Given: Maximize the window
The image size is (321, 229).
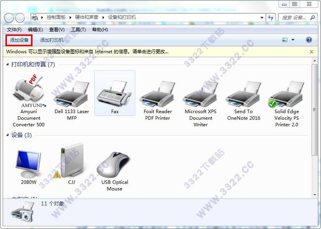Looking at the screenshot, I should [295, 4].
